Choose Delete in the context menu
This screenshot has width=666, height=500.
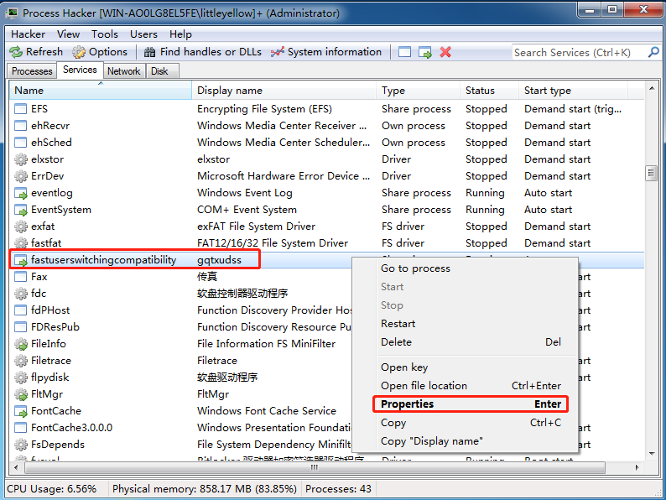pyautogui.click(x=465, y=342)
